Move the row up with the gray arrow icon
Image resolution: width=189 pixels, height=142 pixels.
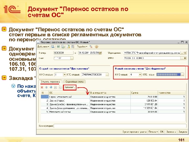[46, 87]
